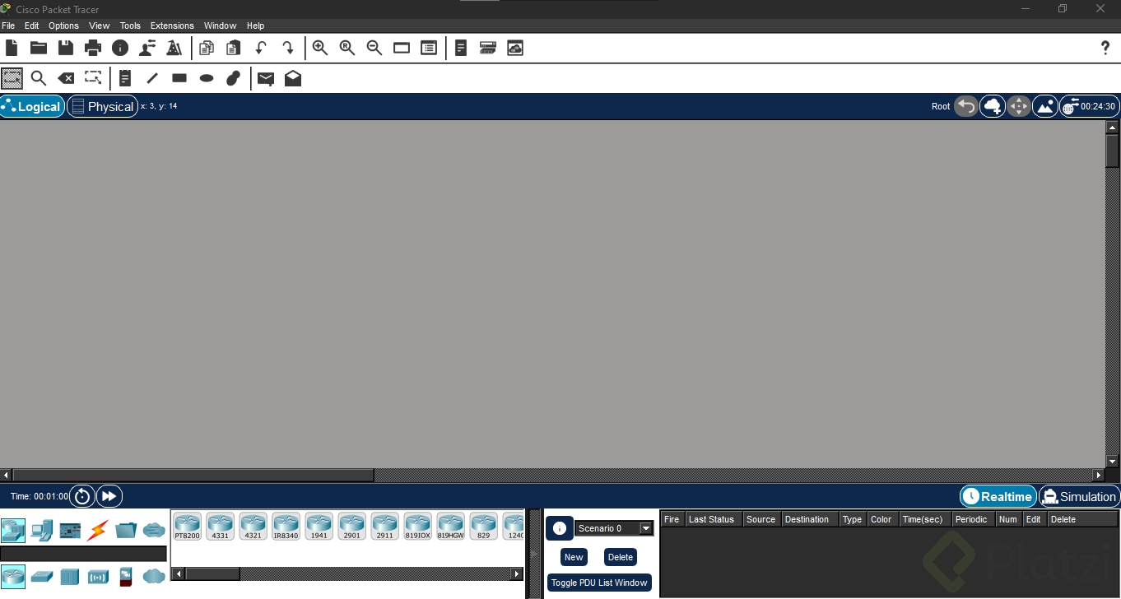Add a Complex PDU with the open envelope
The height and width of the screenshot is (599, 1121).
pyautogui.click(x=293, y=78)
